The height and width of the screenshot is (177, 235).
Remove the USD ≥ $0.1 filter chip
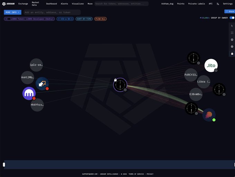click(x=59, y=19)
